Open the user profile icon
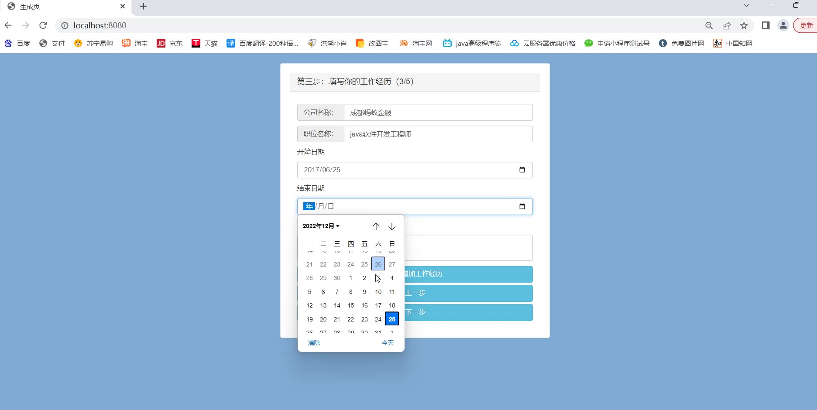This screenshot has height=410, width=817. (783, 26)
